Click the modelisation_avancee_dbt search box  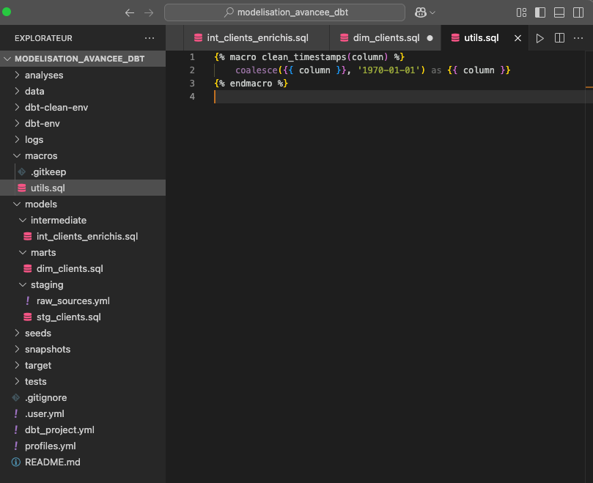285,12
